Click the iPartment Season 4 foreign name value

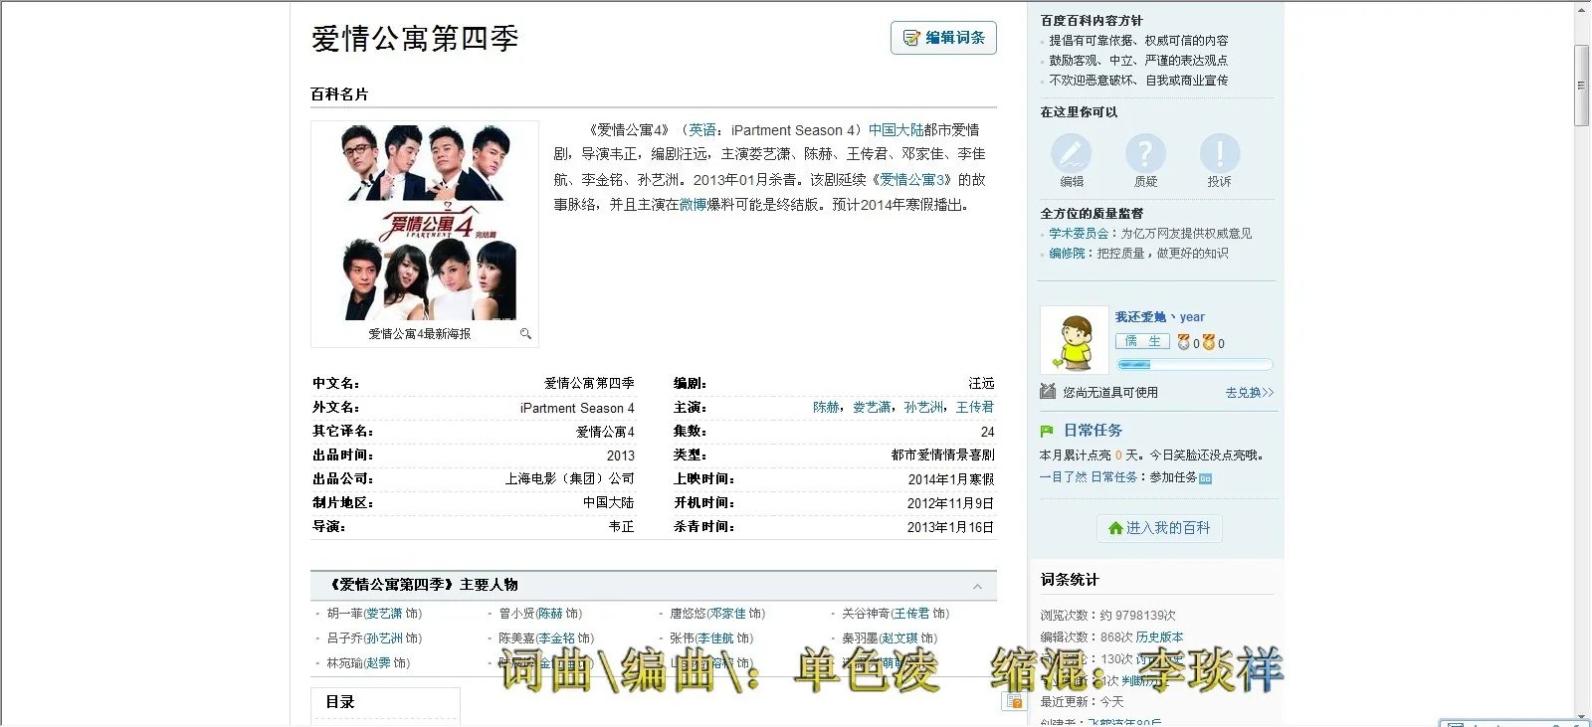coord(577,408)
